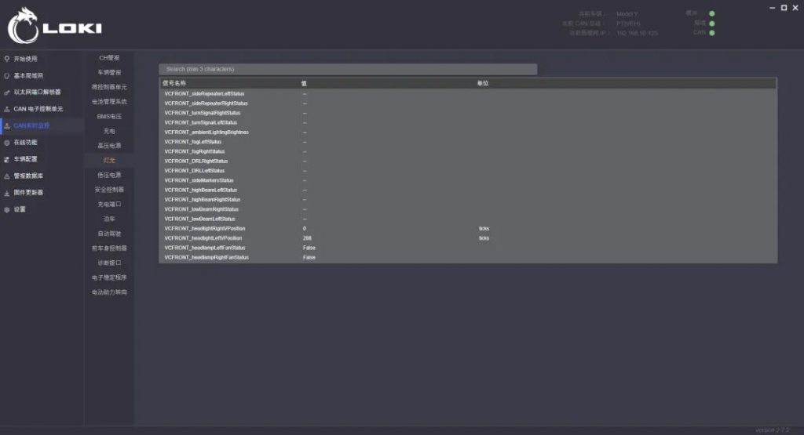Click the 在线功能 globe icon
Screen dimensions: 804x435
[x=6, y=143]
